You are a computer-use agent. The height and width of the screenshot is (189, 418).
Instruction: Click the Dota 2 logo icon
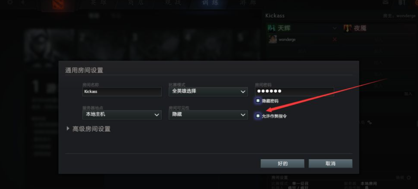point(57,4)
